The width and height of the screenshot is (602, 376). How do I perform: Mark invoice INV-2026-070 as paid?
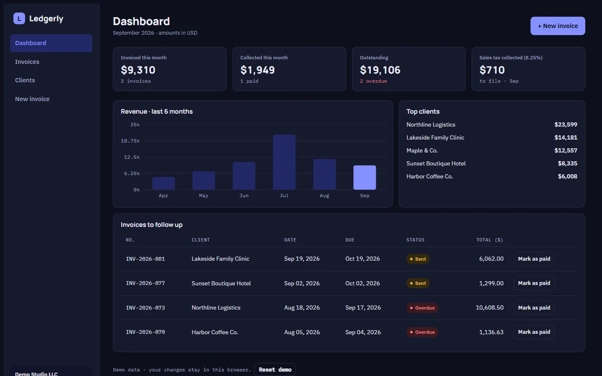tap(534, 332)
